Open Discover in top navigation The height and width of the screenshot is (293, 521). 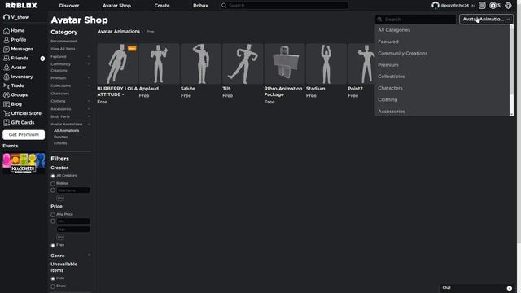click(69, 6)
